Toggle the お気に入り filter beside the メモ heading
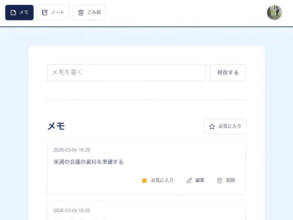Viewport: 293px width, 220px height. (225, 126)
